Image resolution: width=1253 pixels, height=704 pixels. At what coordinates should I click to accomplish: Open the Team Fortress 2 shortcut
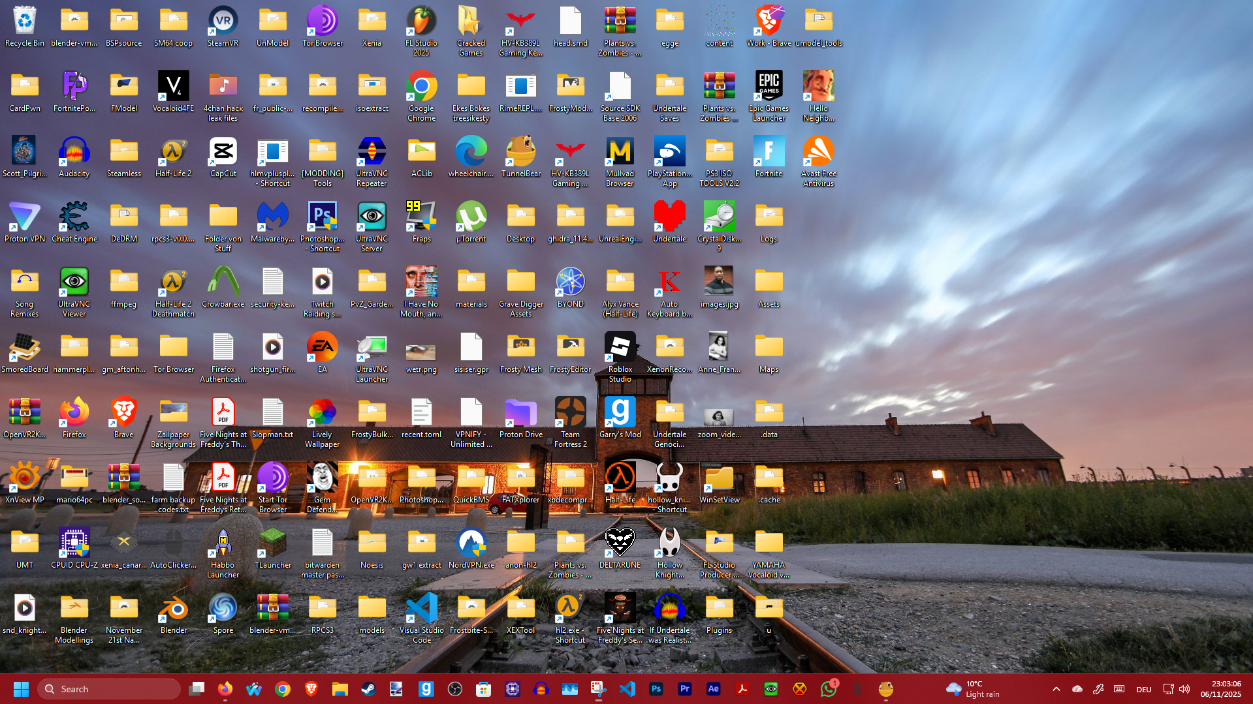tap(570, 414)
